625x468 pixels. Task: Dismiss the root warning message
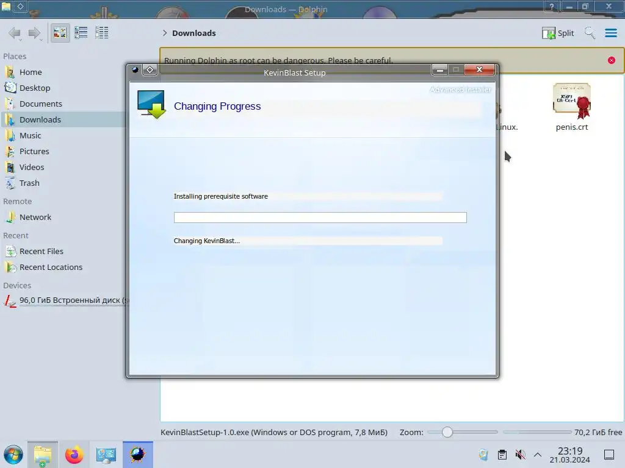[612, 60]
